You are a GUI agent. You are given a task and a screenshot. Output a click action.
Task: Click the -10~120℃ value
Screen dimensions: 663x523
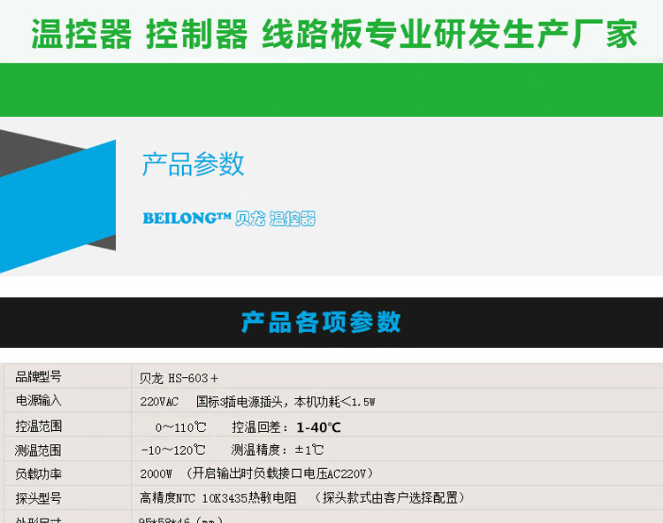point(173,450)
